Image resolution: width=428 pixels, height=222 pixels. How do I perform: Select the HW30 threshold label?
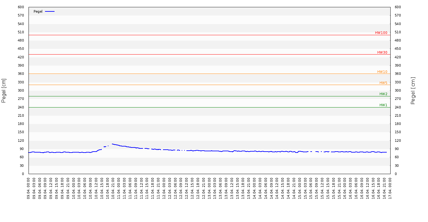382,52
